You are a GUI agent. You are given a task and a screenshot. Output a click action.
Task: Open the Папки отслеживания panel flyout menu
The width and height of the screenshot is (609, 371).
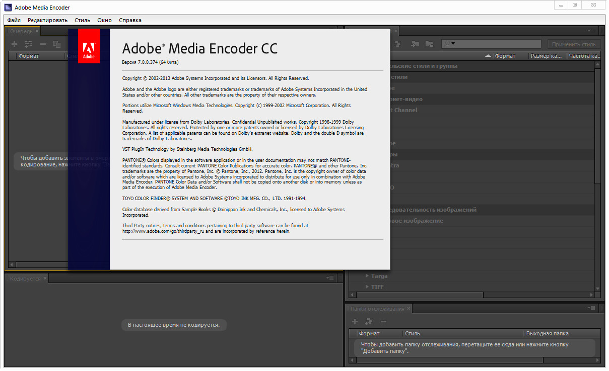tap(591, 308)
